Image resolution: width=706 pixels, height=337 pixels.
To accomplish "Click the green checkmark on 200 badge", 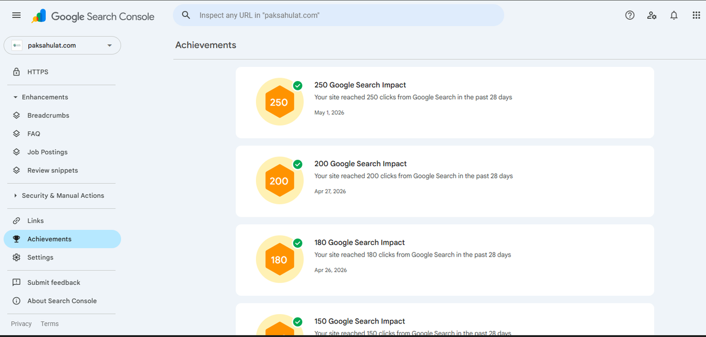I will click(298, 164).
